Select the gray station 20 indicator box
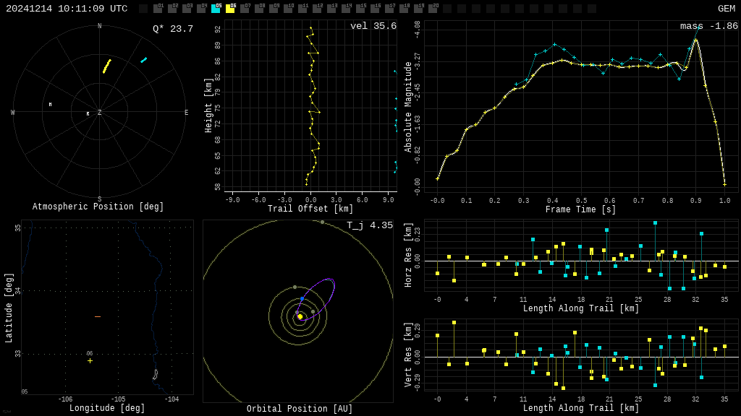Image resolution: width=741 pixels, height=416 pixels. click(x=433, y=9)
